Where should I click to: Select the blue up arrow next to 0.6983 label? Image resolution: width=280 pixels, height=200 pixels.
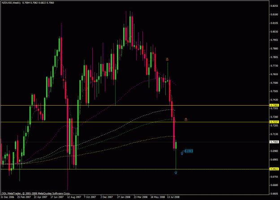182,153
